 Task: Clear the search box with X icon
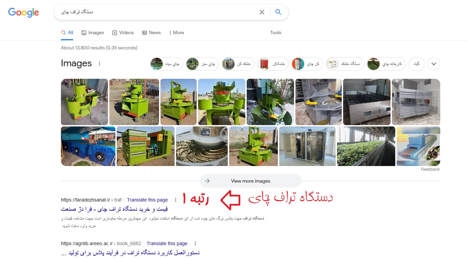262,12
